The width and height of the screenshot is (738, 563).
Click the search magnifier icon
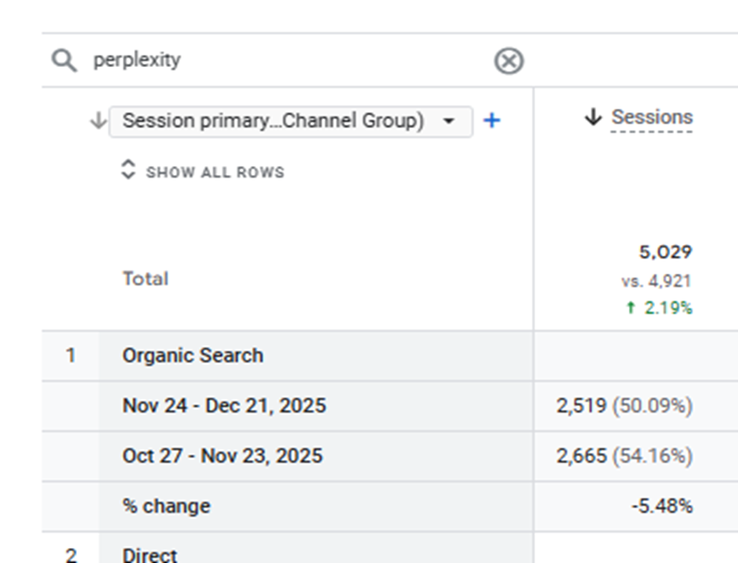(x=65, y=60)
